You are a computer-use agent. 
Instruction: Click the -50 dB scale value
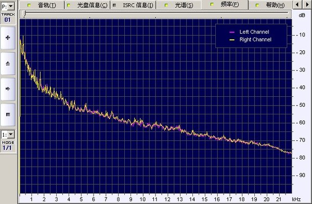[x=301, y=105]
